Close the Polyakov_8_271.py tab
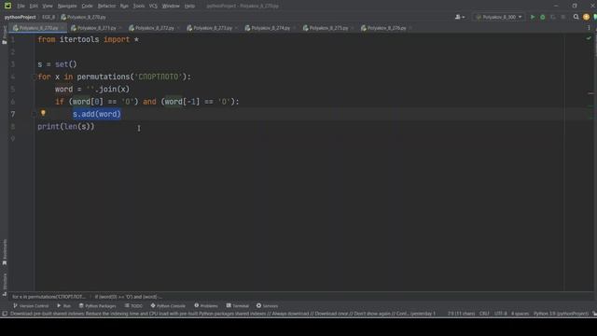The width and height of the screenshot is (597, 336). 120,28
